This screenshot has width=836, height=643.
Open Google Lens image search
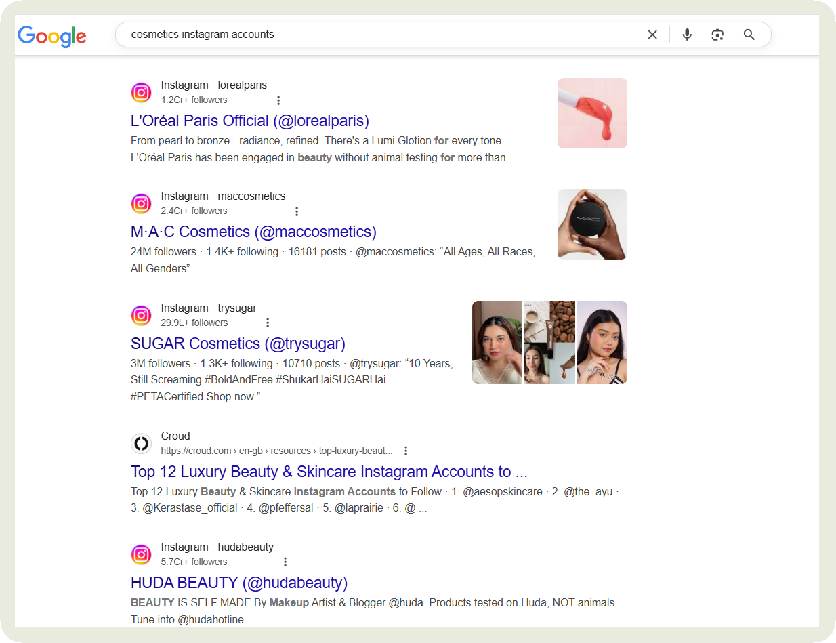[x=717, y=35]
